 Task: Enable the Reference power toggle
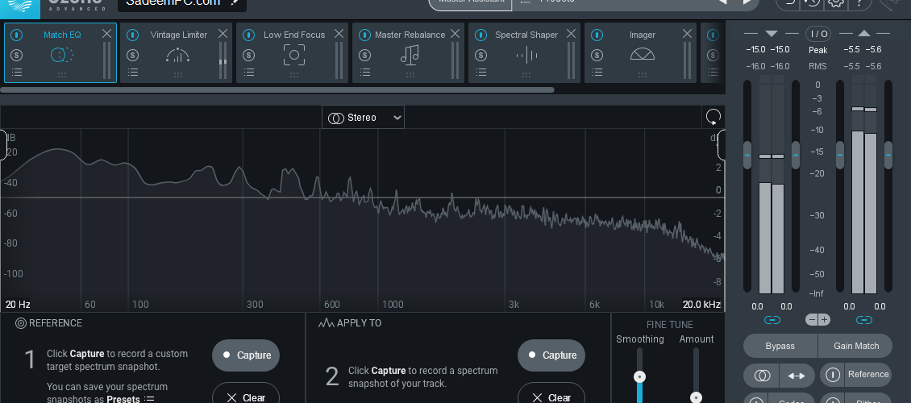tap(833, 375)
